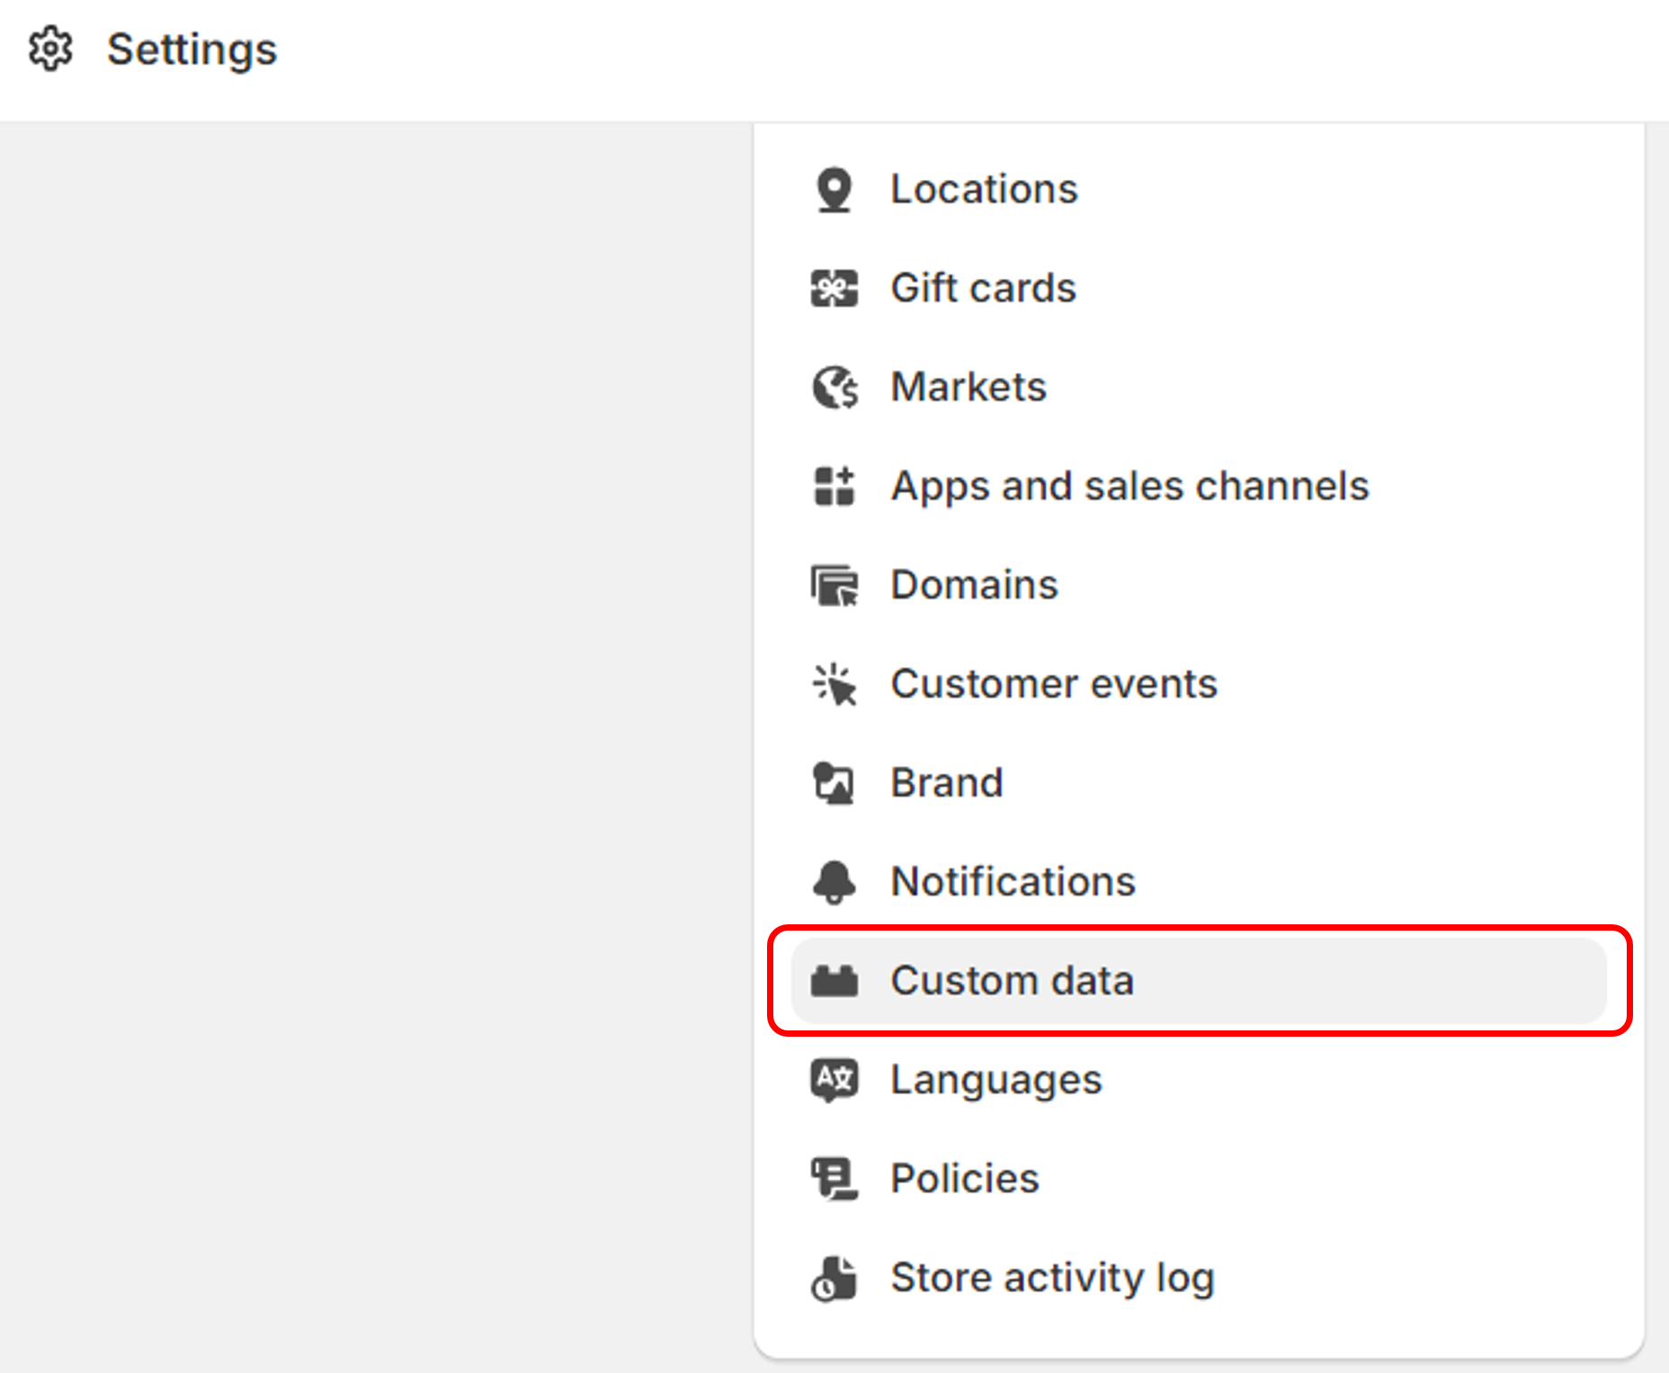
Task: Open Languages settings
Action: pyautogui.click(x=1199, y=1080)
